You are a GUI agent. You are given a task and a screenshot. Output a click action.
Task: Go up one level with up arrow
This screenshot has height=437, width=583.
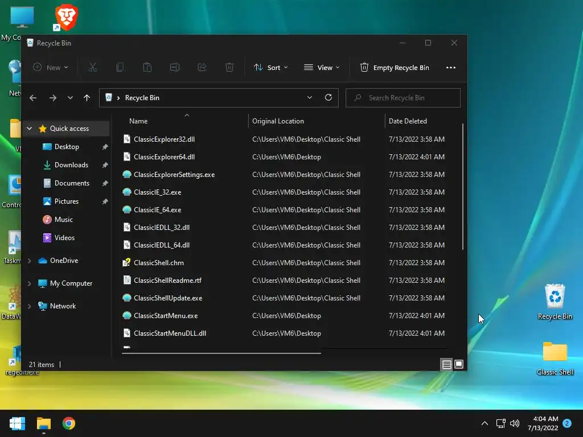coord(87,98)
